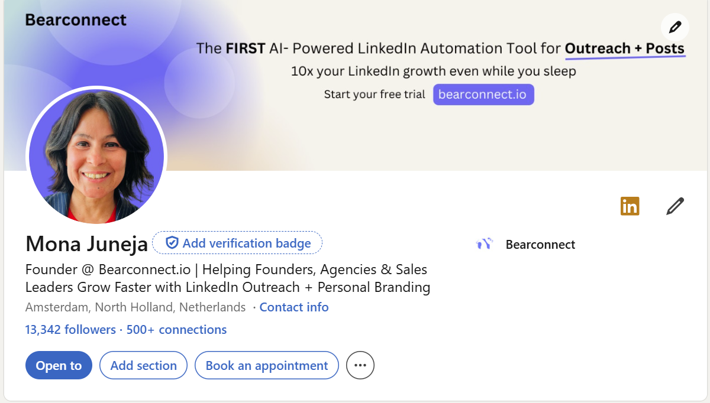This screenshot has height=403, width=710.
Task: Open the edit profile intro pencil
Action: pyautogui.click(x=674, y=206)
